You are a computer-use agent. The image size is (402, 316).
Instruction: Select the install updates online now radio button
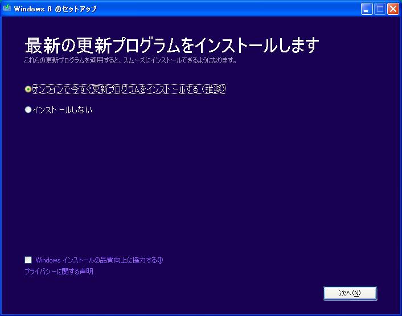pos(28,89)
